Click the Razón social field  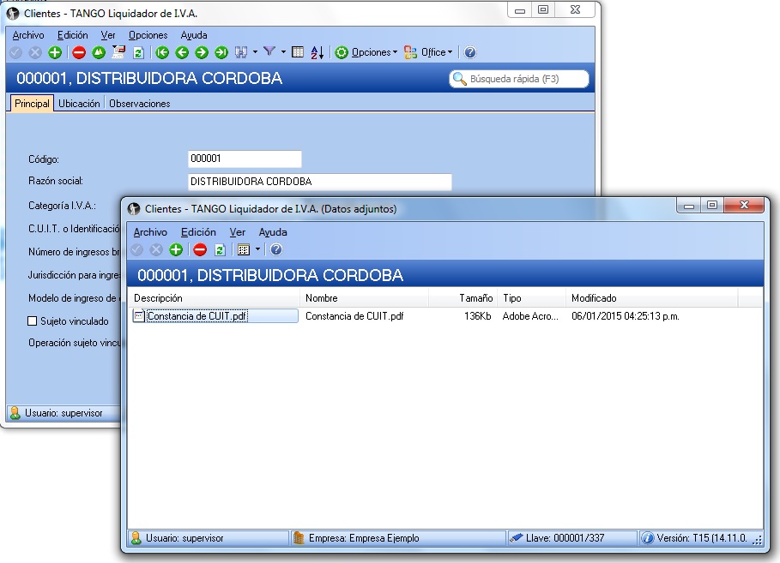(x=320, y=182)
